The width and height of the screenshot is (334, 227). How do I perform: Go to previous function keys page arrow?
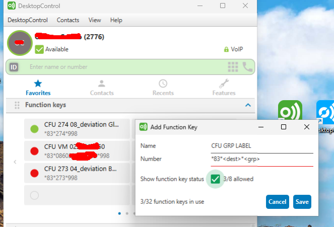15,162
